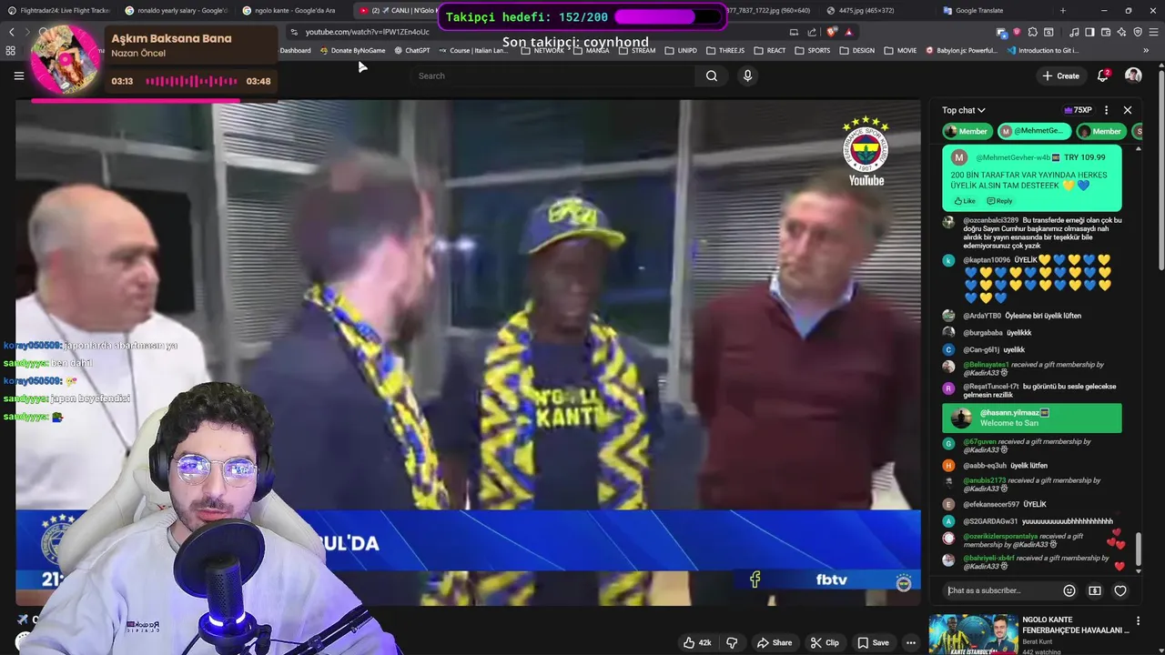Viewport: 1165px width, 655px height.
Task: Open the MANGA bookmarks folder
Action: click(x=591, y=50)
